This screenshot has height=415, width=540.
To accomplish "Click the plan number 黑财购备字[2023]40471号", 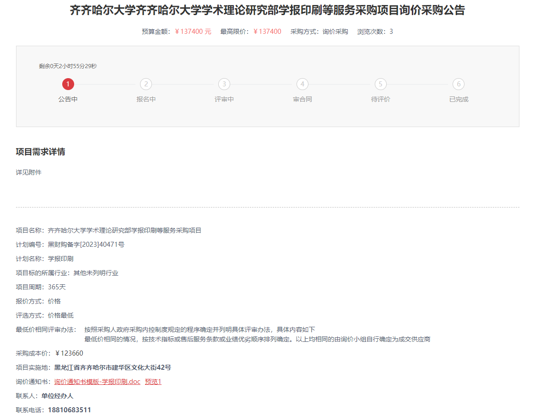I will [86, 245].
